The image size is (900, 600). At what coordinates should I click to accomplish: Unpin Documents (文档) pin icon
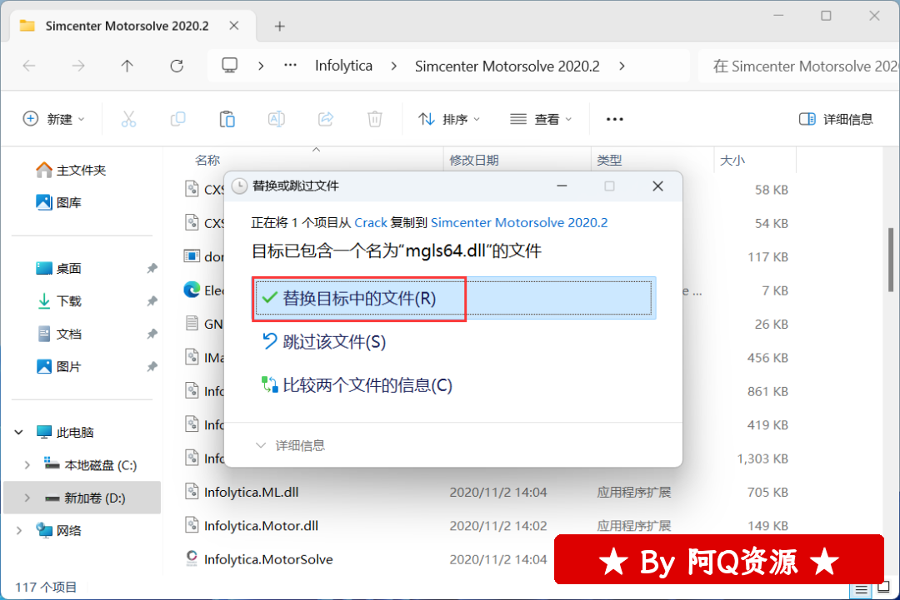pyautogui.click(x=152, y=334)
